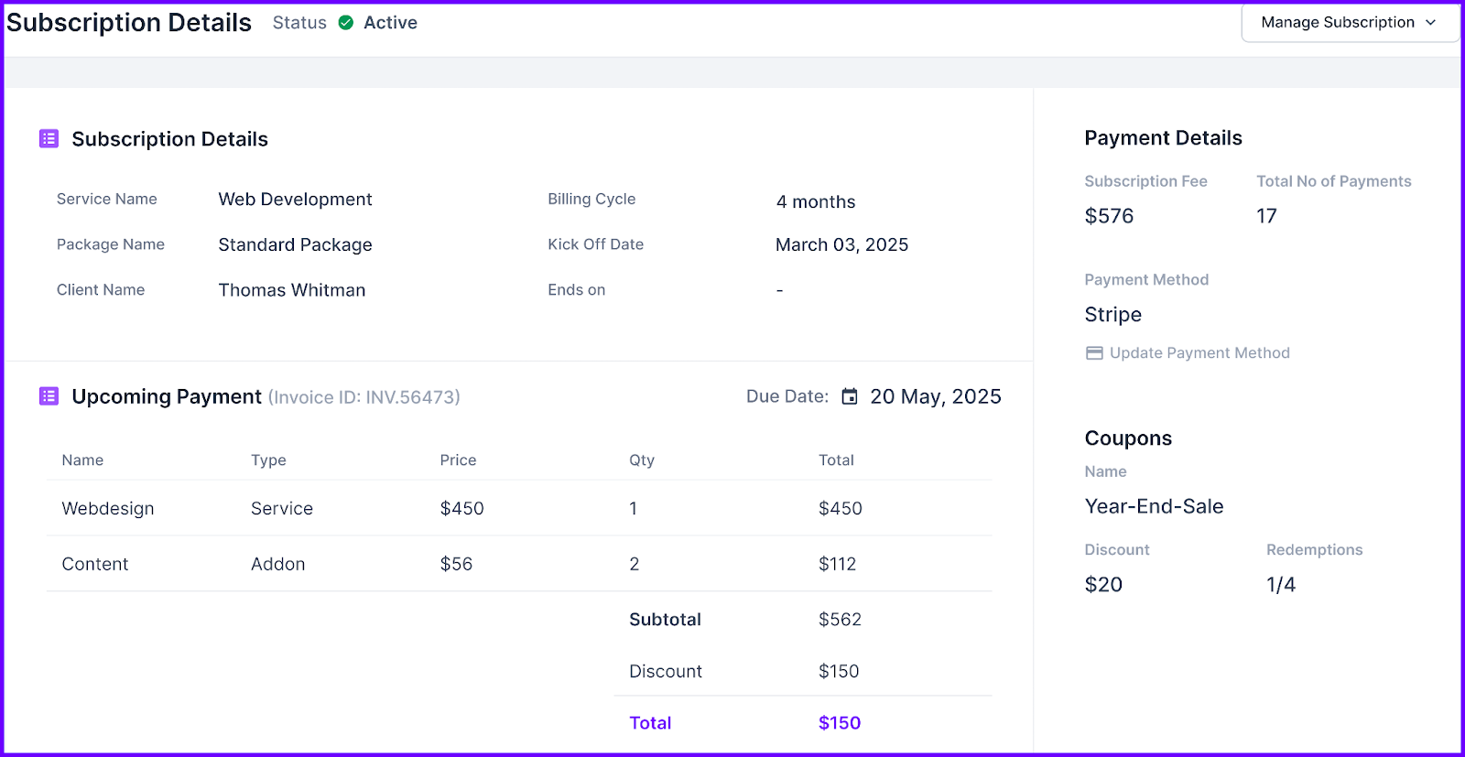Screen dimensions: 1465x757
Task: Click the green Active status check icon
Action: tap(346, 23)
